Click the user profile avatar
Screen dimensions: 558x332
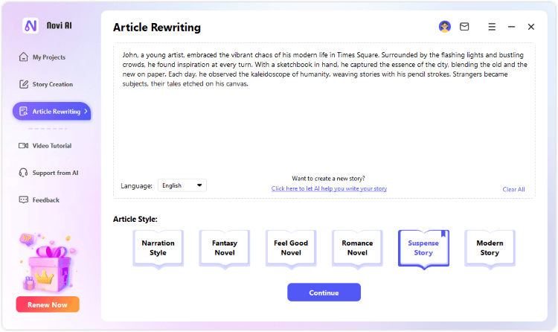click(x=444, y=27)
